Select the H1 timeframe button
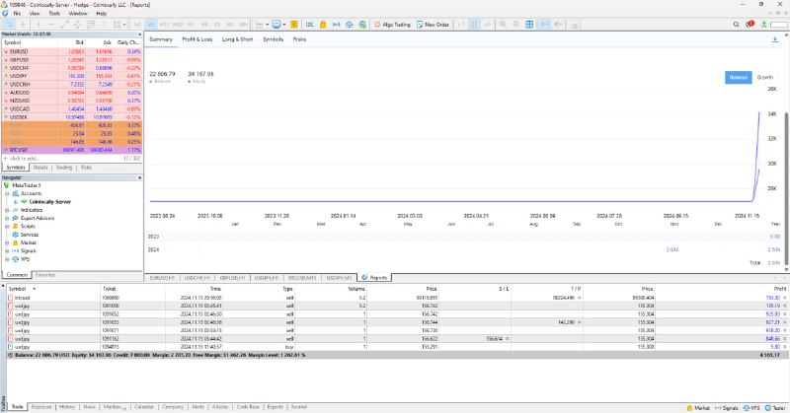 click(191, 24)
